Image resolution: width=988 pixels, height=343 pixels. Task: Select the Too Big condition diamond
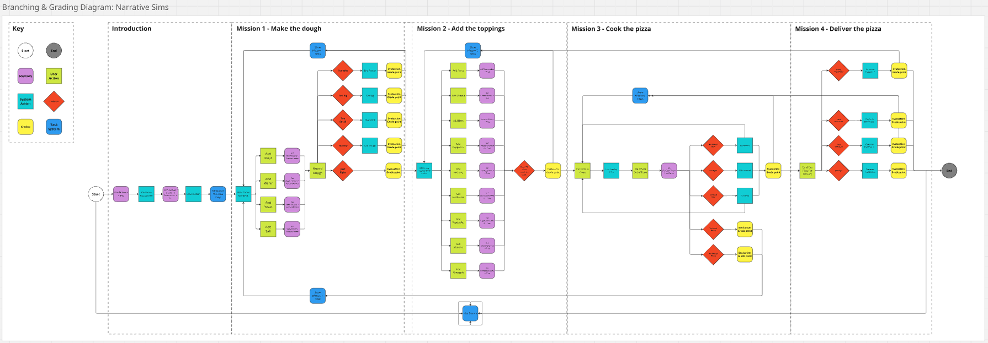(x=343, y=96)
